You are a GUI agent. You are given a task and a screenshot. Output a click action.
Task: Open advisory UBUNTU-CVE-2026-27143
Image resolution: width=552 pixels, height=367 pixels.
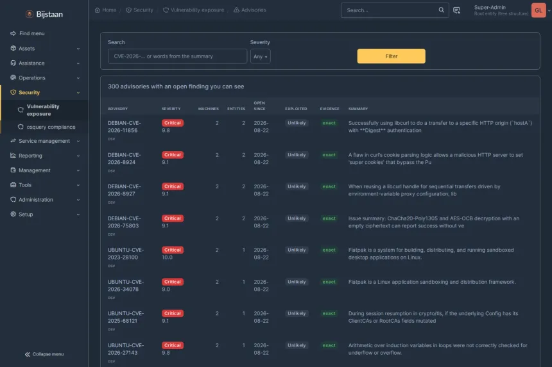point(126,348)
